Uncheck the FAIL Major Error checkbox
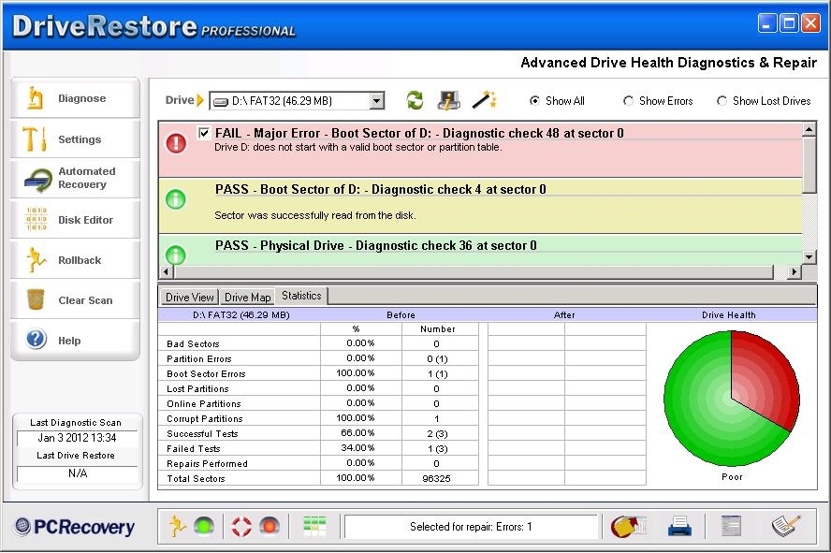 coord(203,133)
